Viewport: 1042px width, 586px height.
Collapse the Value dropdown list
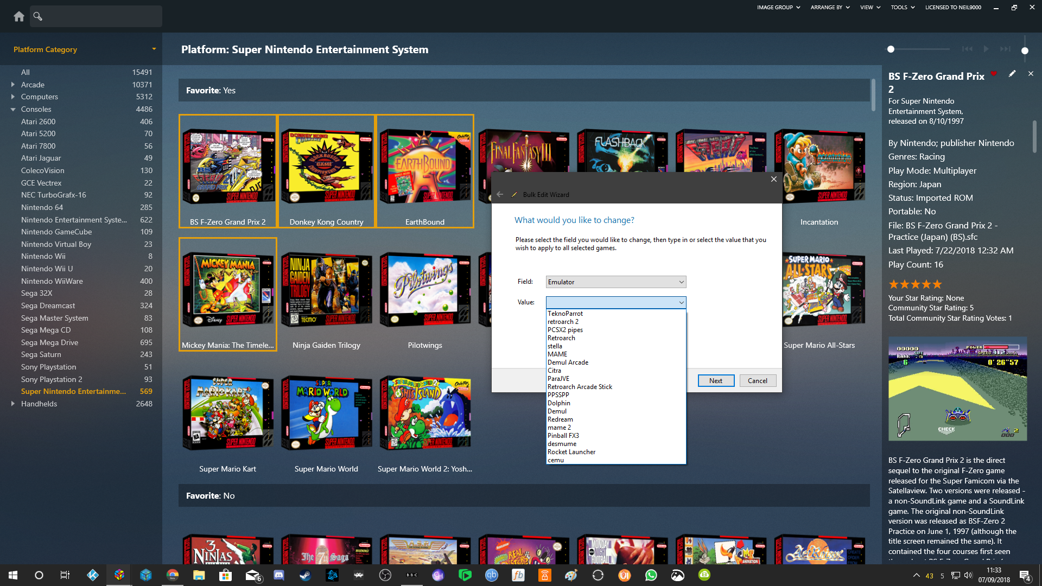pos(681,302)
